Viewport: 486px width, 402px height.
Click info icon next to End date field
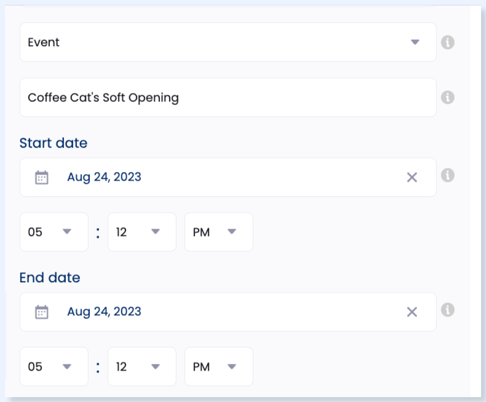(x=448, y=310)
